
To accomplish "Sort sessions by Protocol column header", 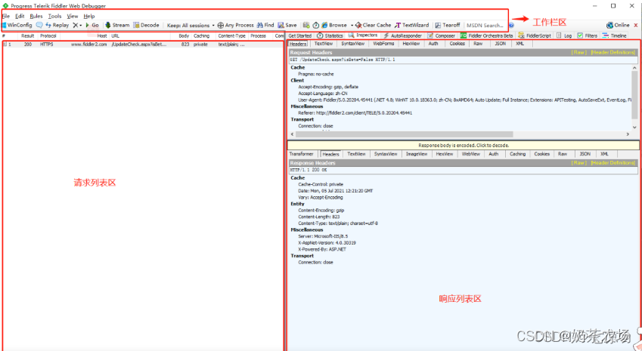I will coord(48,36).
